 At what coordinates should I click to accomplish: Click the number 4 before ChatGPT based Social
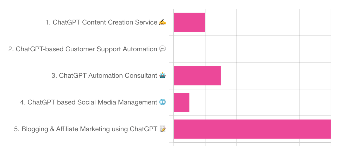coord(22,102)
